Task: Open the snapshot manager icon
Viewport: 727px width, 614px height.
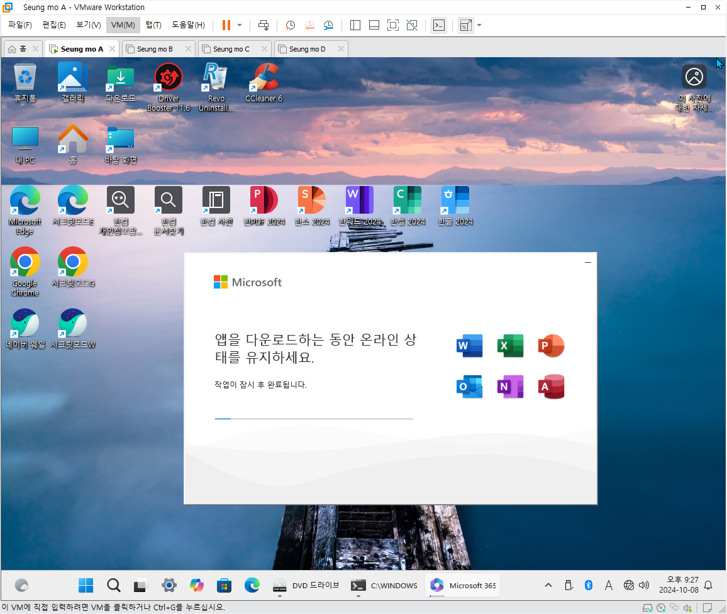Action: tap(328, 26)
